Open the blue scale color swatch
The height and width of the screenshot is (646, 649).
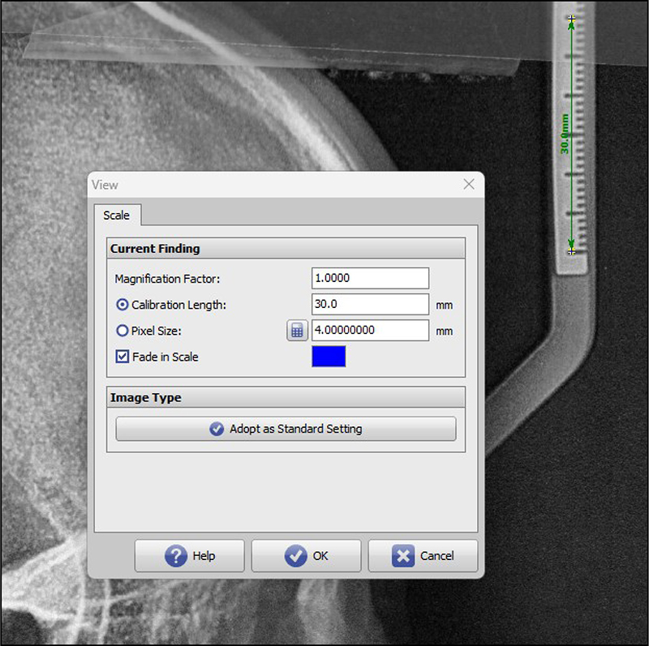(x=329, y=357)
